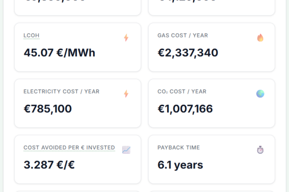Screen dimensions: 289x192
Task: Select the €785,100 electricity cost value
Action: [48, 108]
